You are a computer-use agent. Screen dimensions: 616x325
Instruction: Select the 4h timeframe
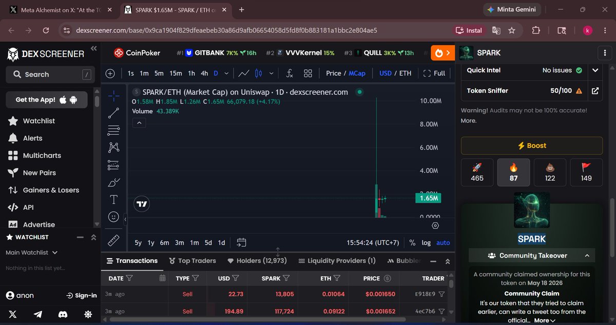tap(204, 73)
